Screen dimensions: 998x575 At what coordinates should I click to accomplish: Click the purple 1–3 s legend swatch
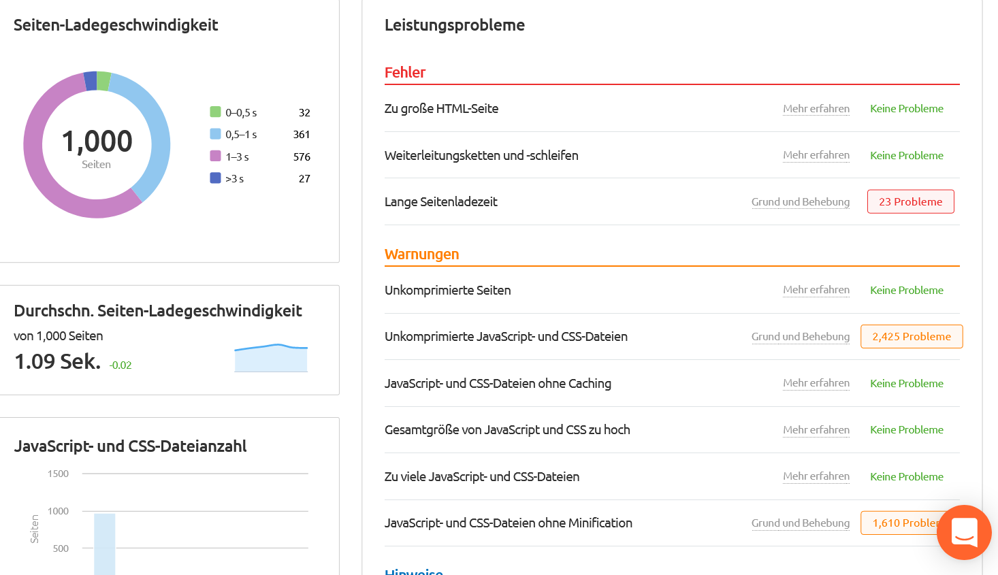pyautogui.click(x=215, y=156)
